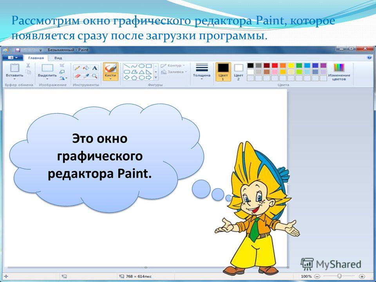The width and height of the screenshot is (376, 282).
Task: Pick the Pentagon shape
Action: click(134, 78)
